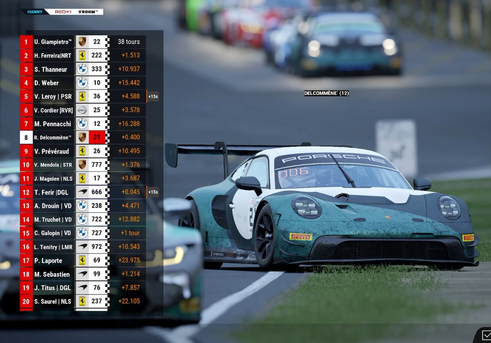
Task: Select S. Thanneur's name in the leaderboard
Action: 51,69
